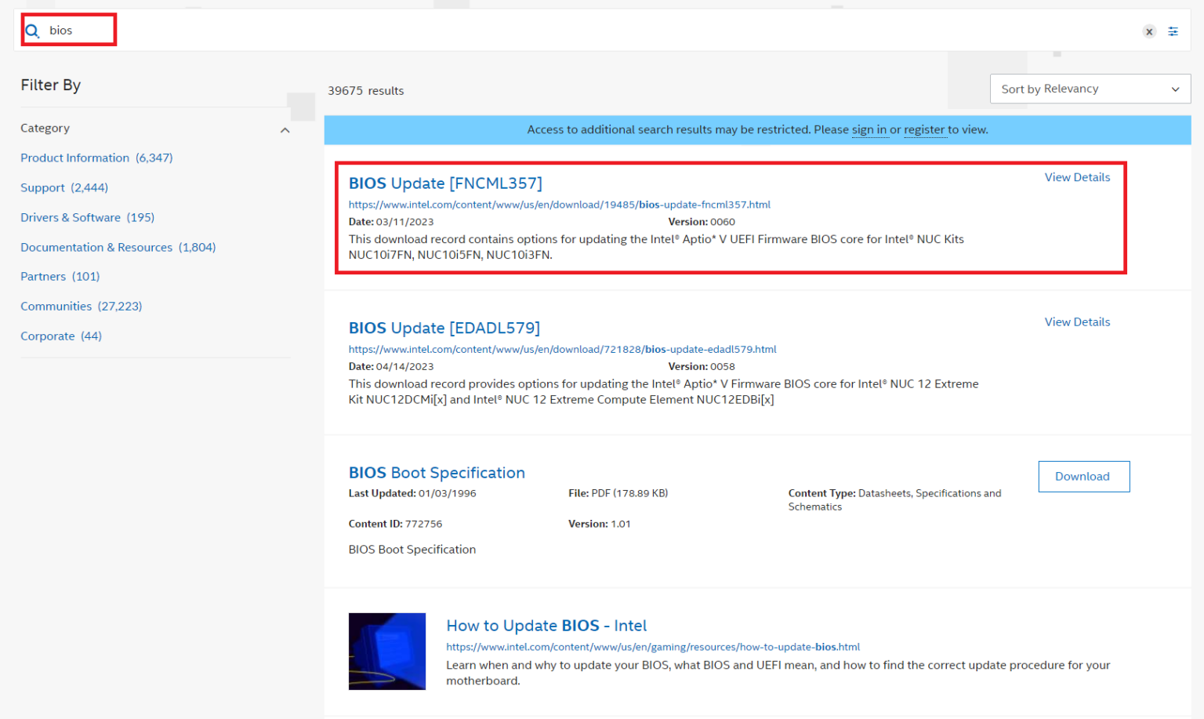Filter results by Product Information
This screenshot has height=719, width=1204.
[74, 158]
